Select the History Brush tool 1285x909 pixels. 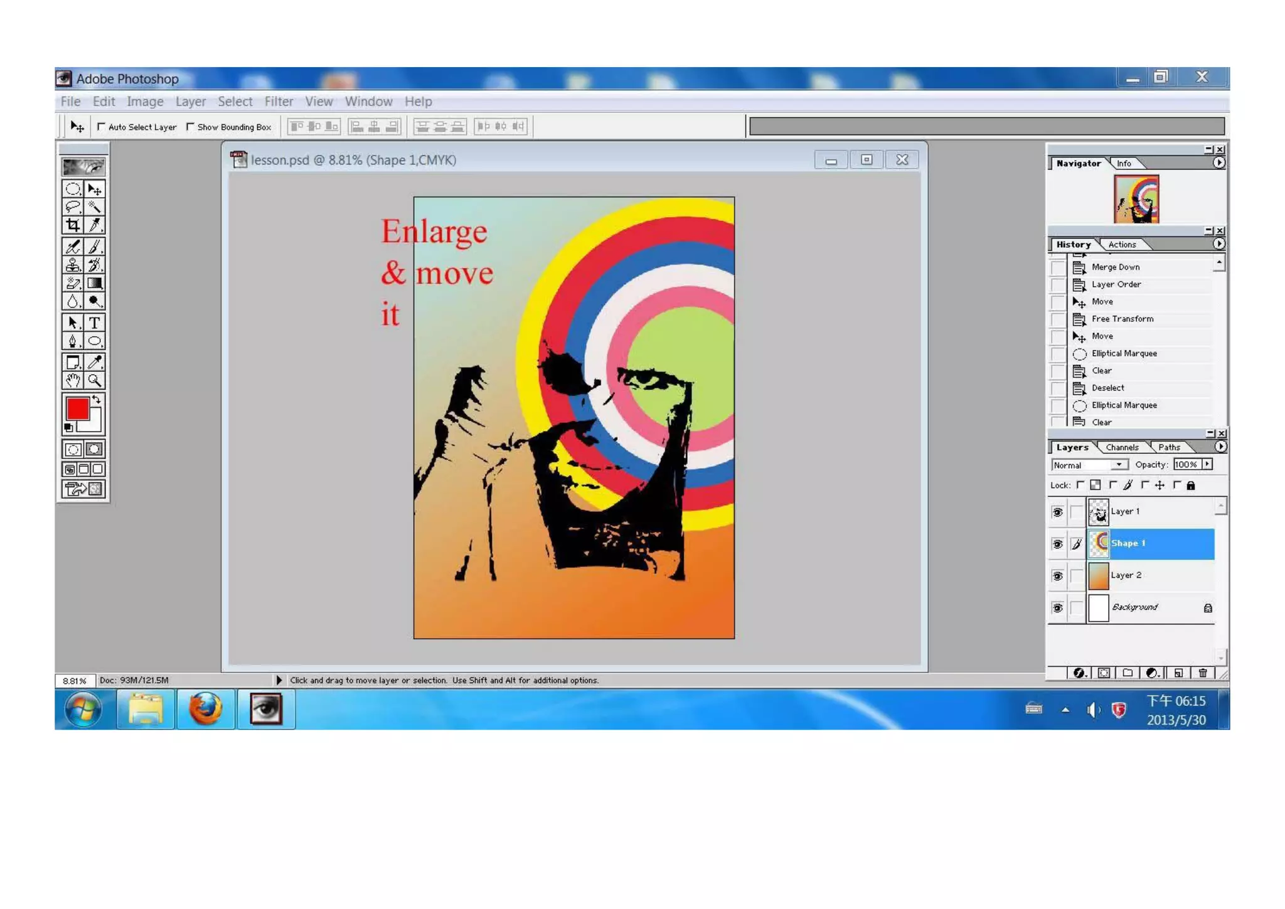95,265
